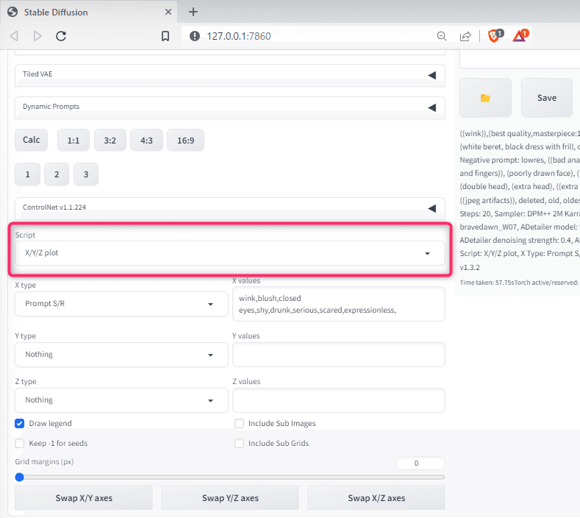Click the browser reload icon
The width and height of the screenshot is (580, 518).
(x=61, y=36)
